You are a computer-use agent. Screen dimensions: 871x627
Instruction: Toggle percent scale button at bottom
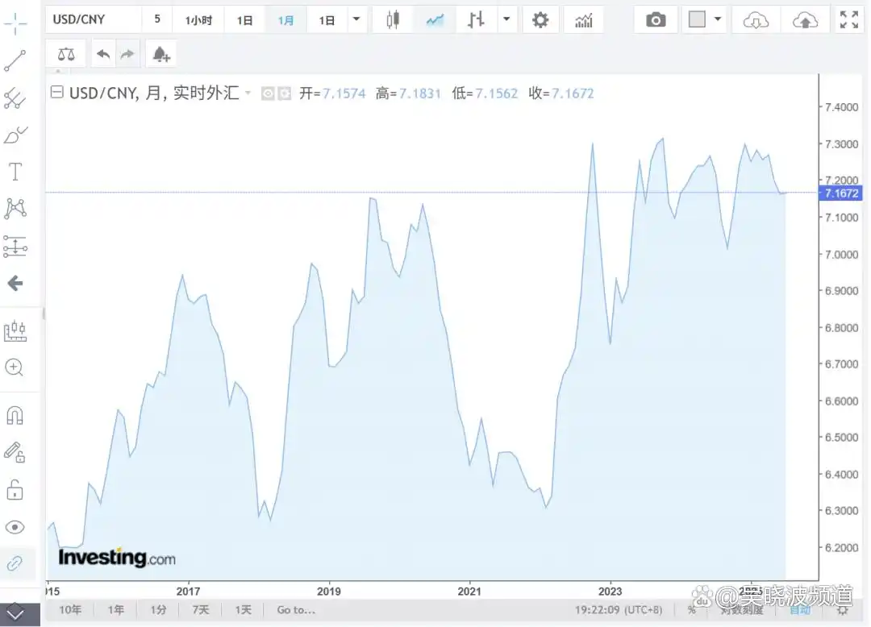point(691,610)
